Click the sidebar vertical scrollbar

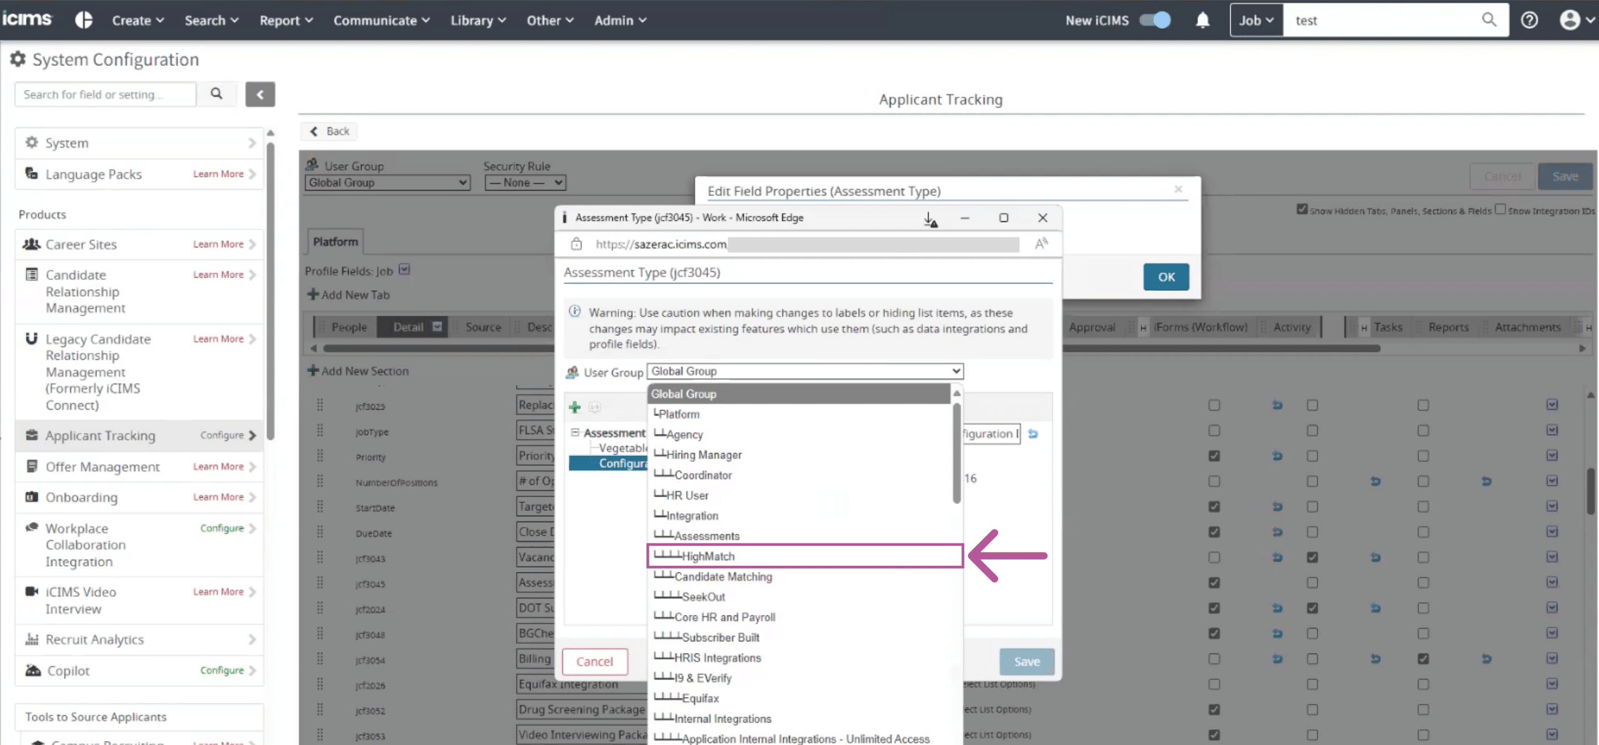270,290
